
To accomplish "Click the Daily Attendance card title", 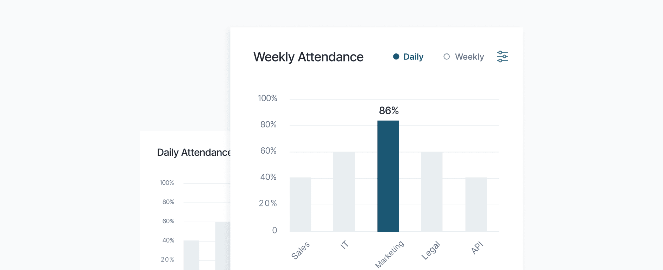I will click(x=194, y=152).
